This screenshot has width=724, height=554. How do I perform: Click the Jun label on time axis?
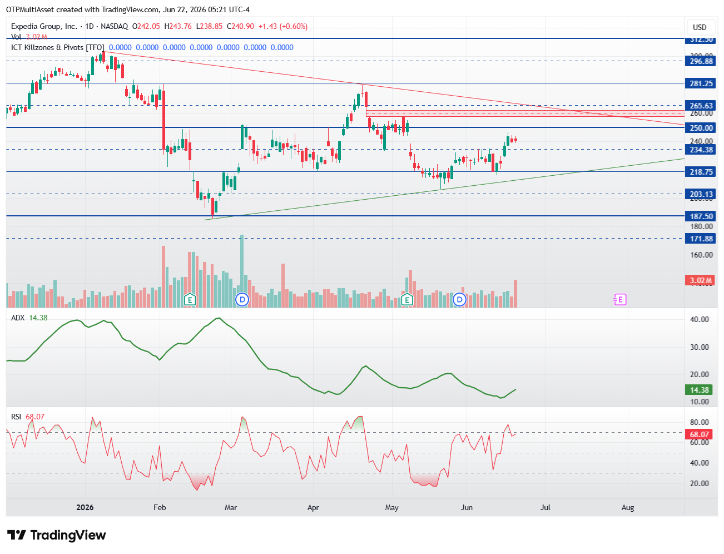click(467, 507)
